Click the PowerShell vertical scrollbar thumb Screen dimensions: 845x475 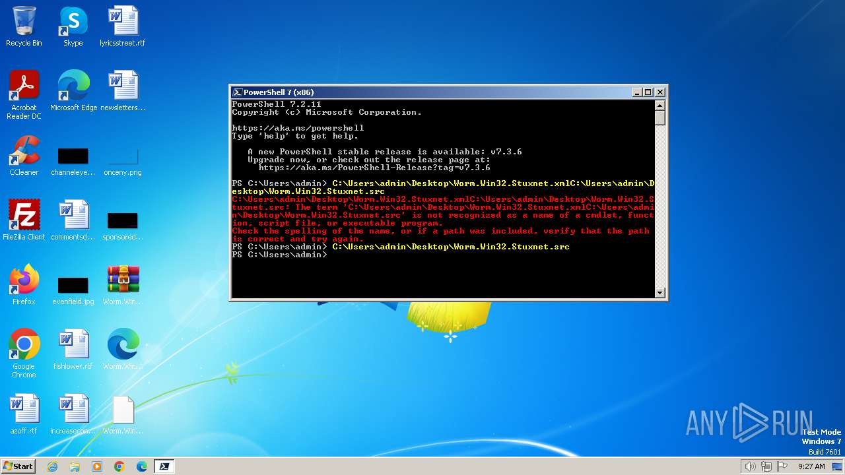(x=660, y=118)
